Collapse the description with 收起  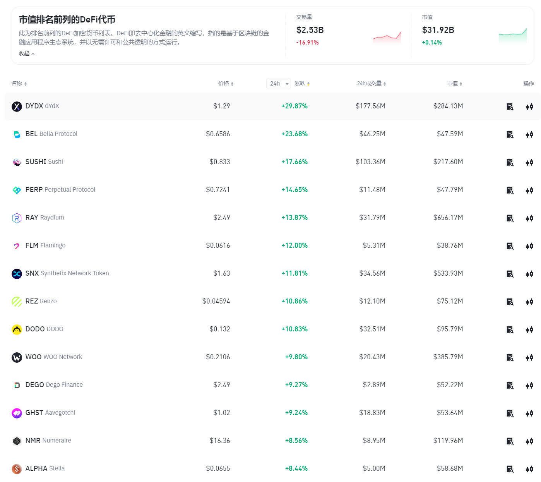[27, 54]
